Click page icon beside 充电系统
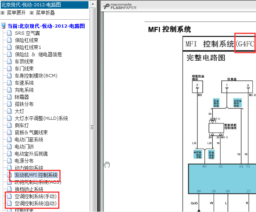Screen dimensions: 256x212 click(x=9, y=89)
